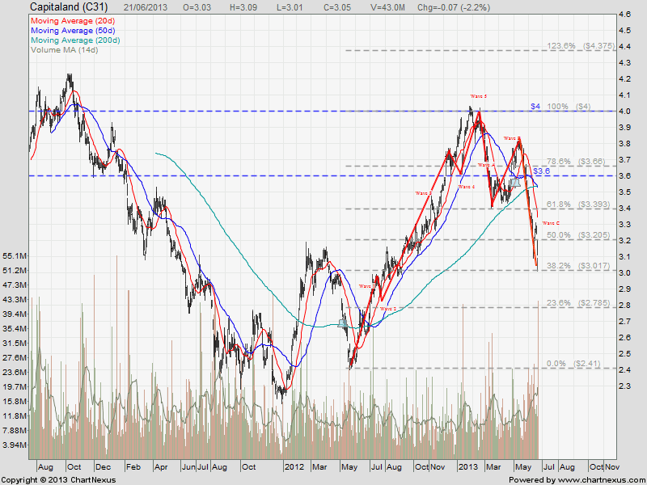Click the Wave 5 annotation label
Viewport: 647px width, 485px height.
tap(479, 96)
